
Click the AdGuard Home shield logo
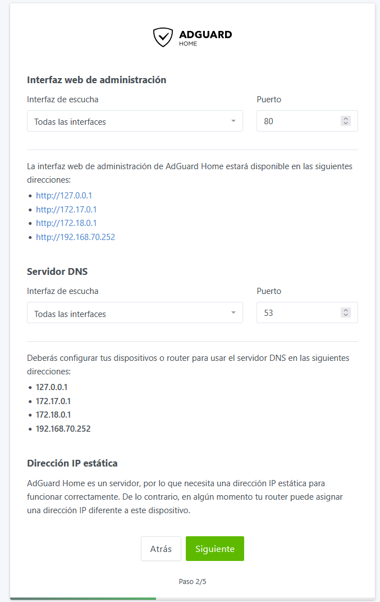tap(163, 37)
